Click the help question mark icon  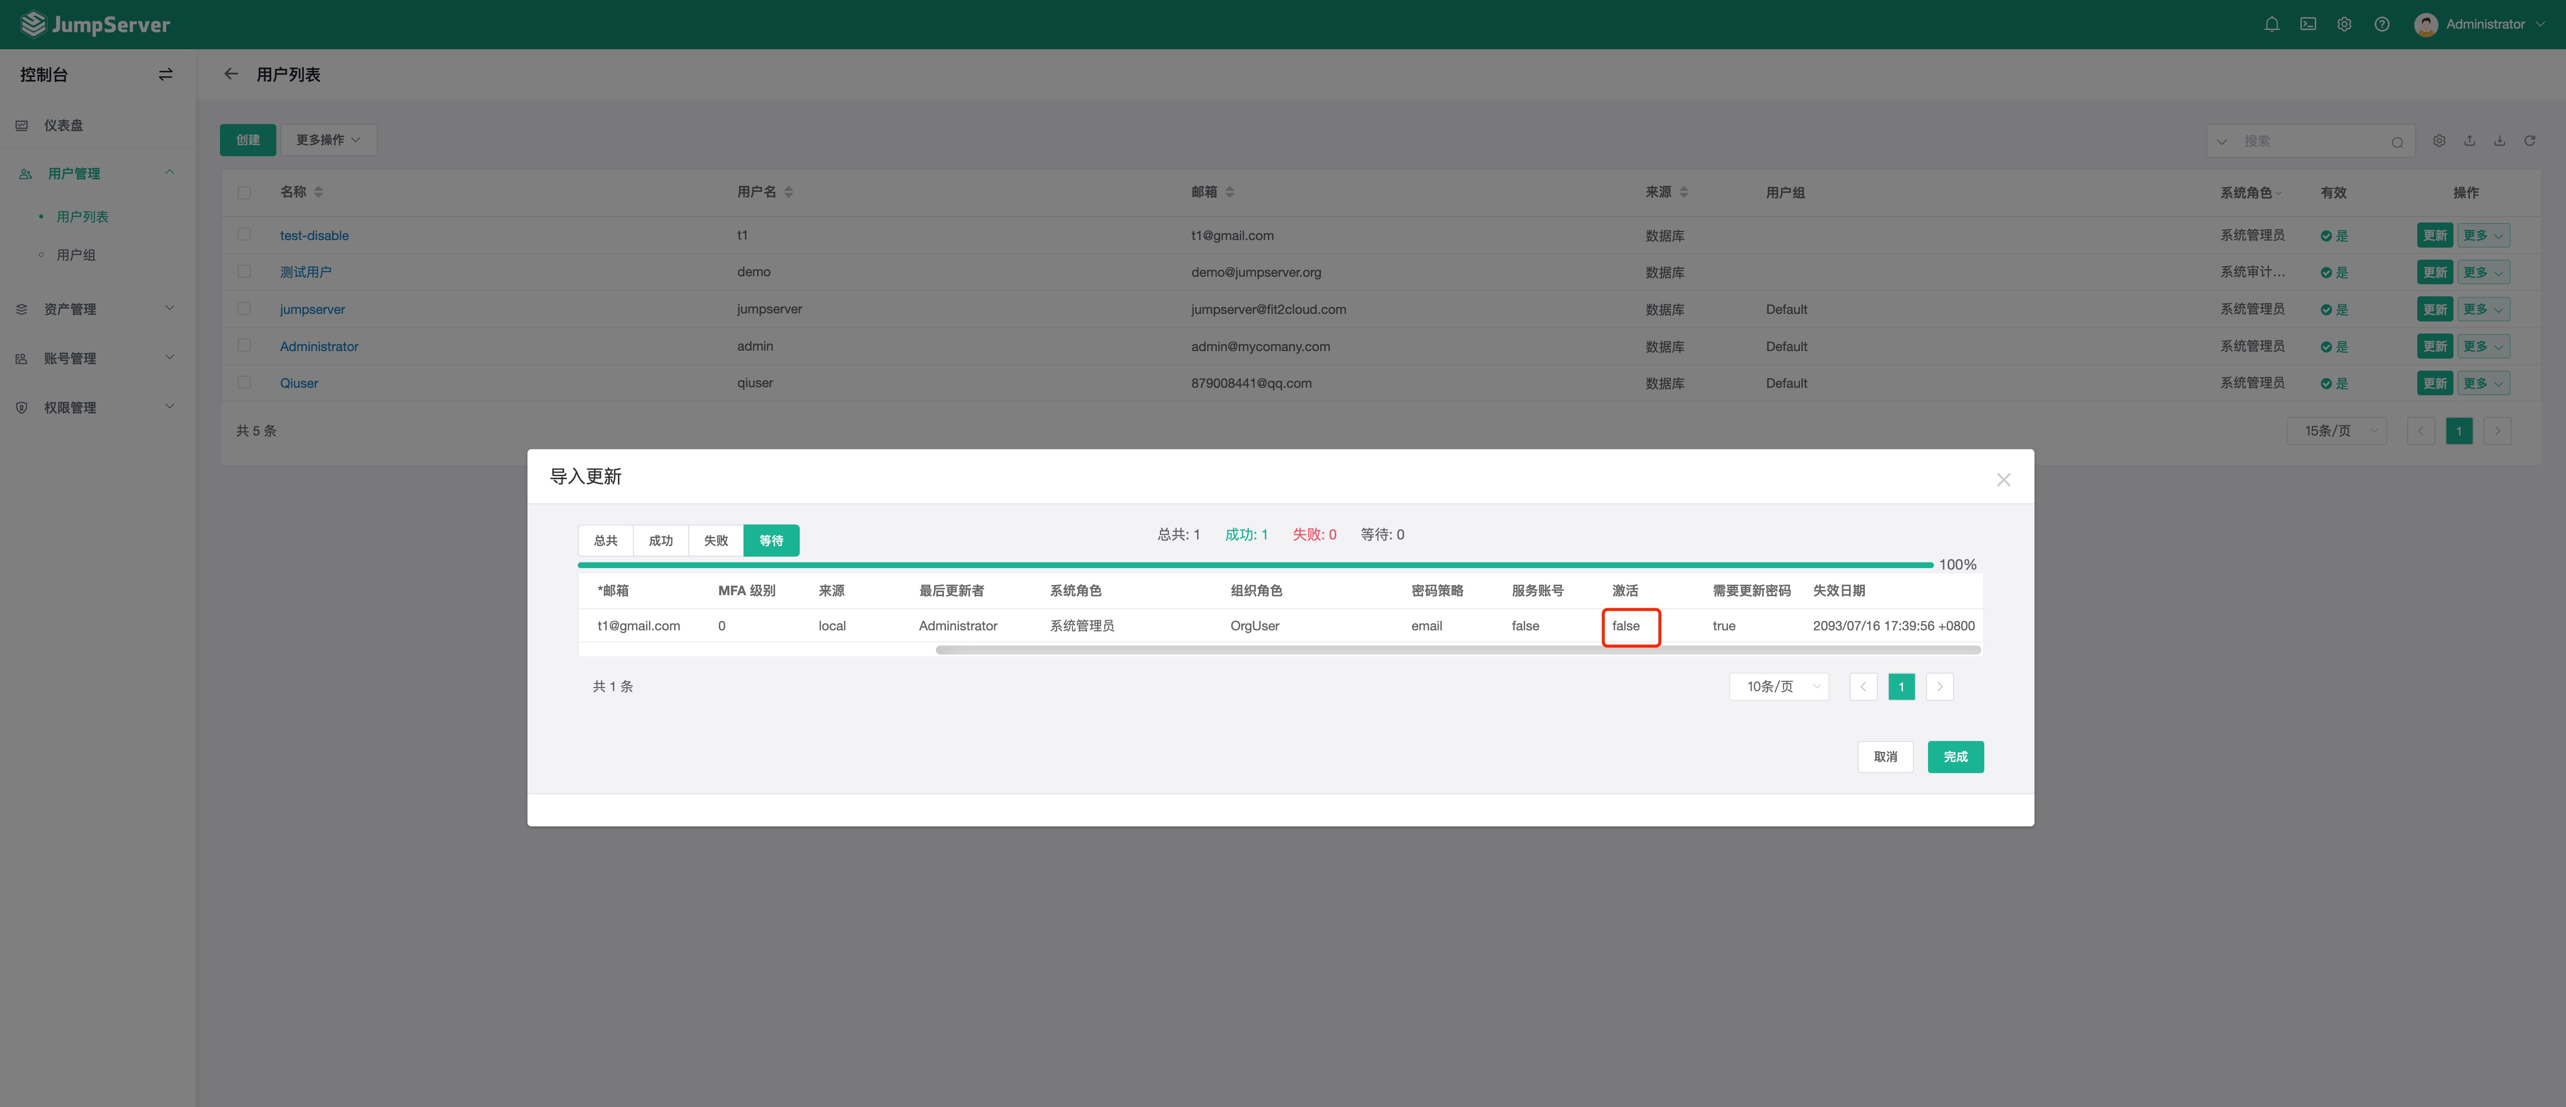pyautogui.click(x=2382, y=24)
